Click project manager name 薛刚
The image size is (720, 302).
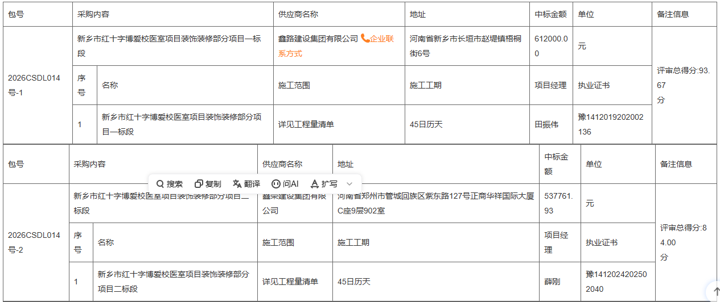click(x=553, y=282)
